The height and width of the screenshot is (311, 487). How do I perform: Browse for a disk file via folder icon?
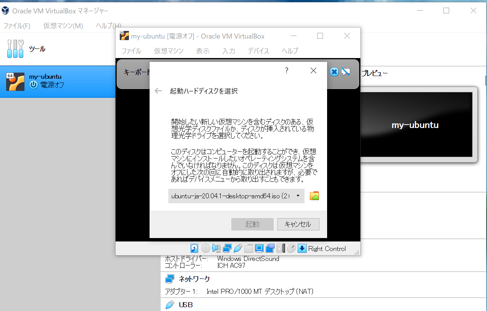(314, 196)
